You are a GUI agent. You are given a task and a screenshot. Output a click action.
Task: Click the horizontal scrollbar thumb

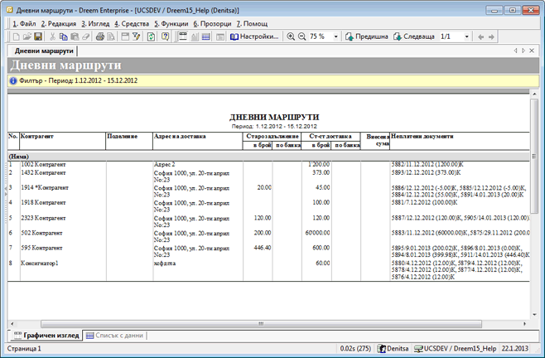tap(261, 323)
